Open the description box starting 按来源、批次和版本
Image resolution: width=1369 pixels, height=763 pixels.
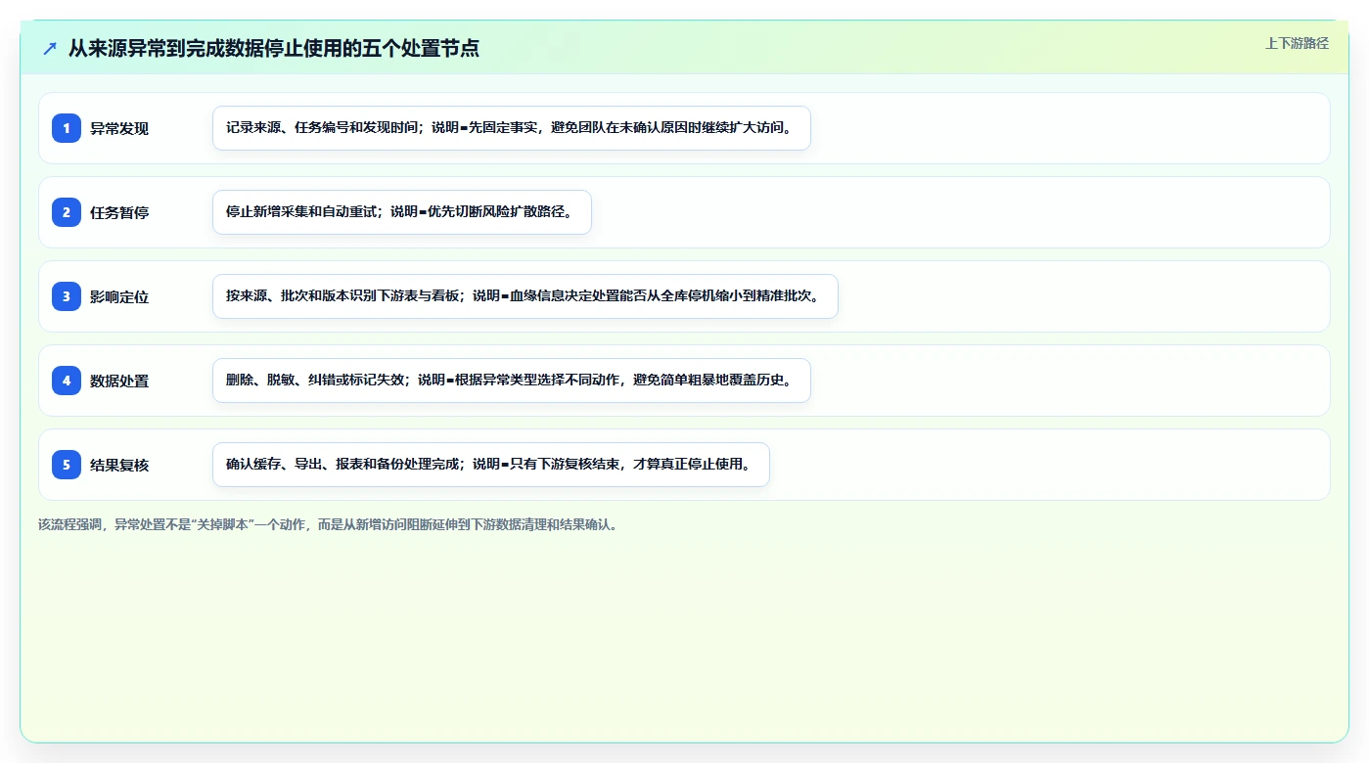coord(525,296)
